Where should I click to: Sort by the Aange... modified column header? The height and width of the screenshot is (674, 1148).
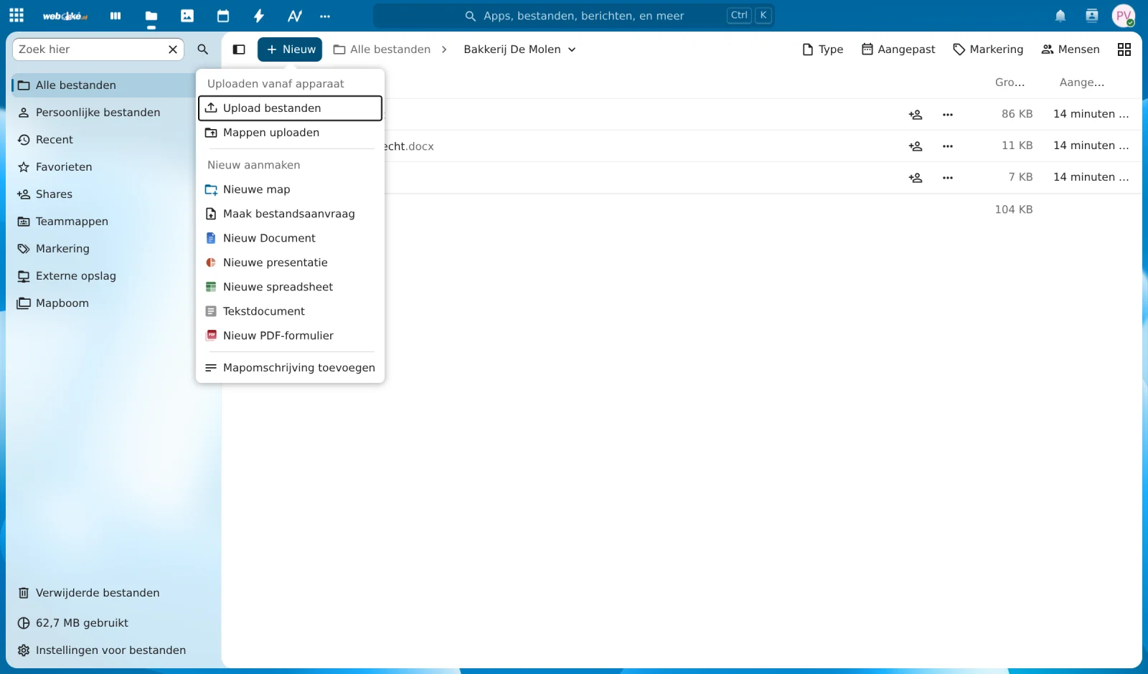click(x=1082, y=82)
